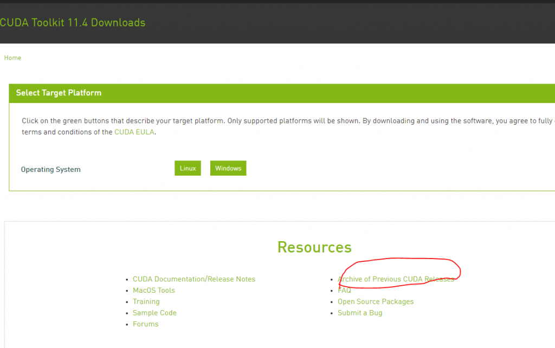Click the Resources heading
The width and height of the screenshot is (555, 348).
click(x=314, y=247)
